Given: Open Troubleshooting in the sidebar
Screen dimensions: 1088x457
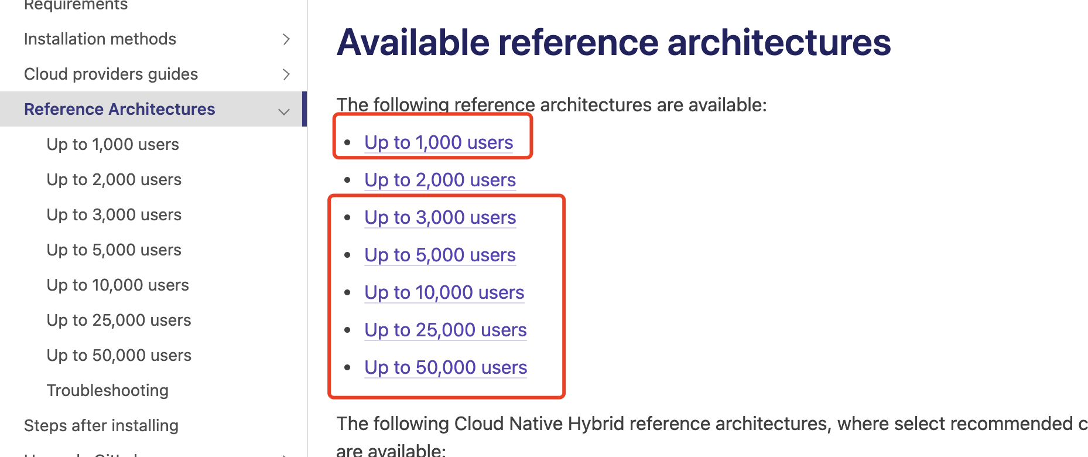Looking at the screenshot, I should [107, 391].
